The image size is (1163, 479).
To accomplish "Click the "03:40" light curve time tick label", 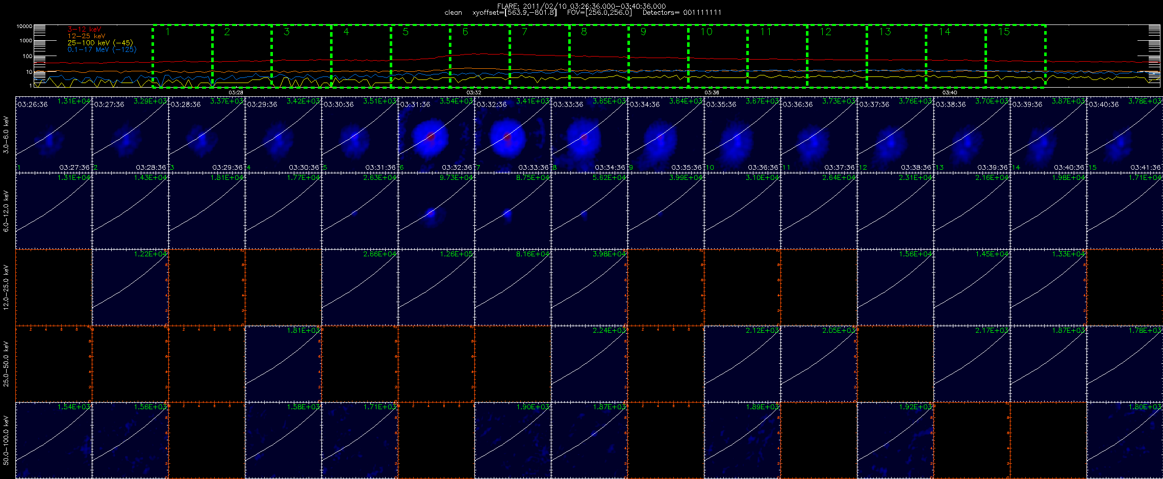I will pyautogui.click(x=950, y=92).
